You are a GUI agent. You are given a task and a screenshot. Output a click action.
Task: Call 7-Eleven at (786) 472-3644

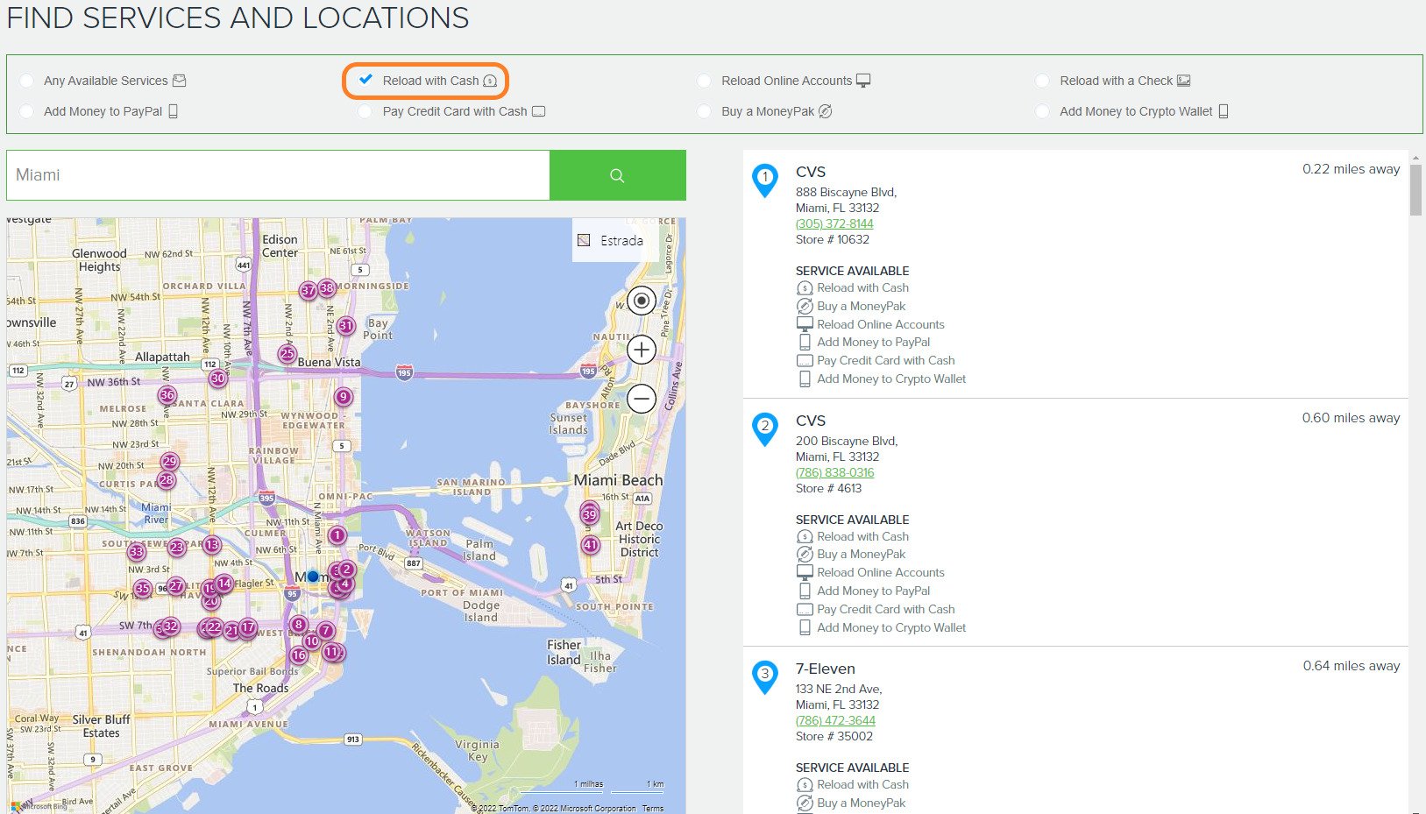(835, 720)
